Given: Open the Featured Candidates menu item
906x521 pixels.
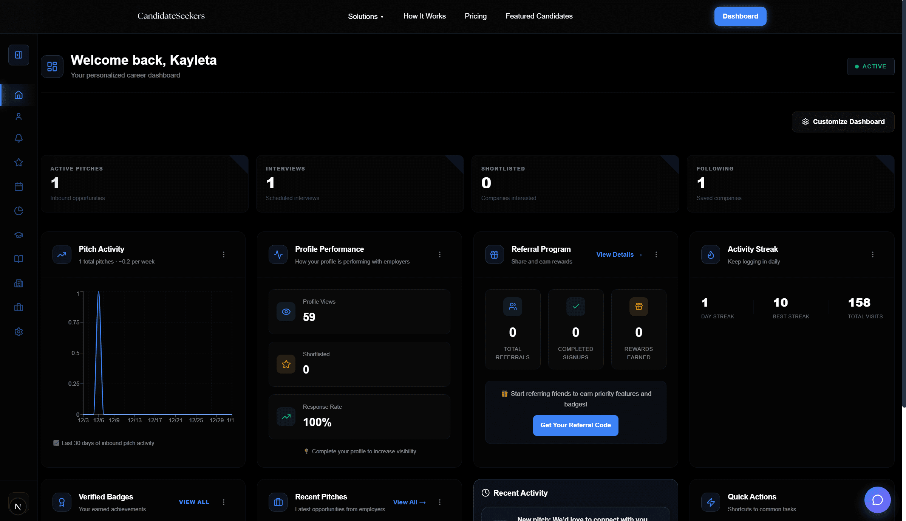Looking at the screenshot, I should tap(539, 16).
